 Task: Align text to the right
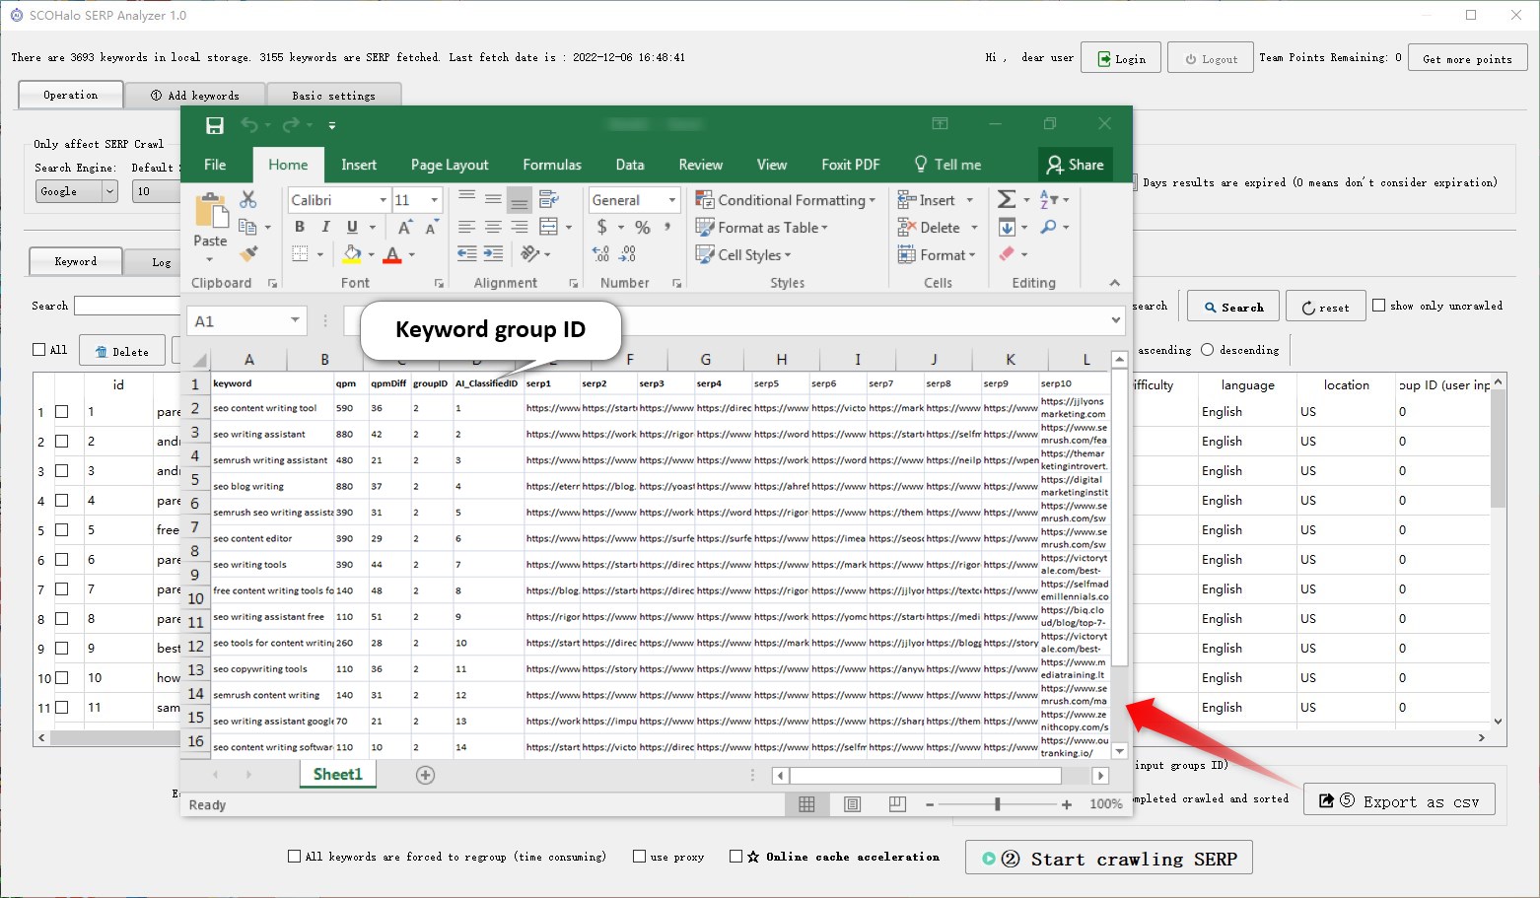pos(519,227)
